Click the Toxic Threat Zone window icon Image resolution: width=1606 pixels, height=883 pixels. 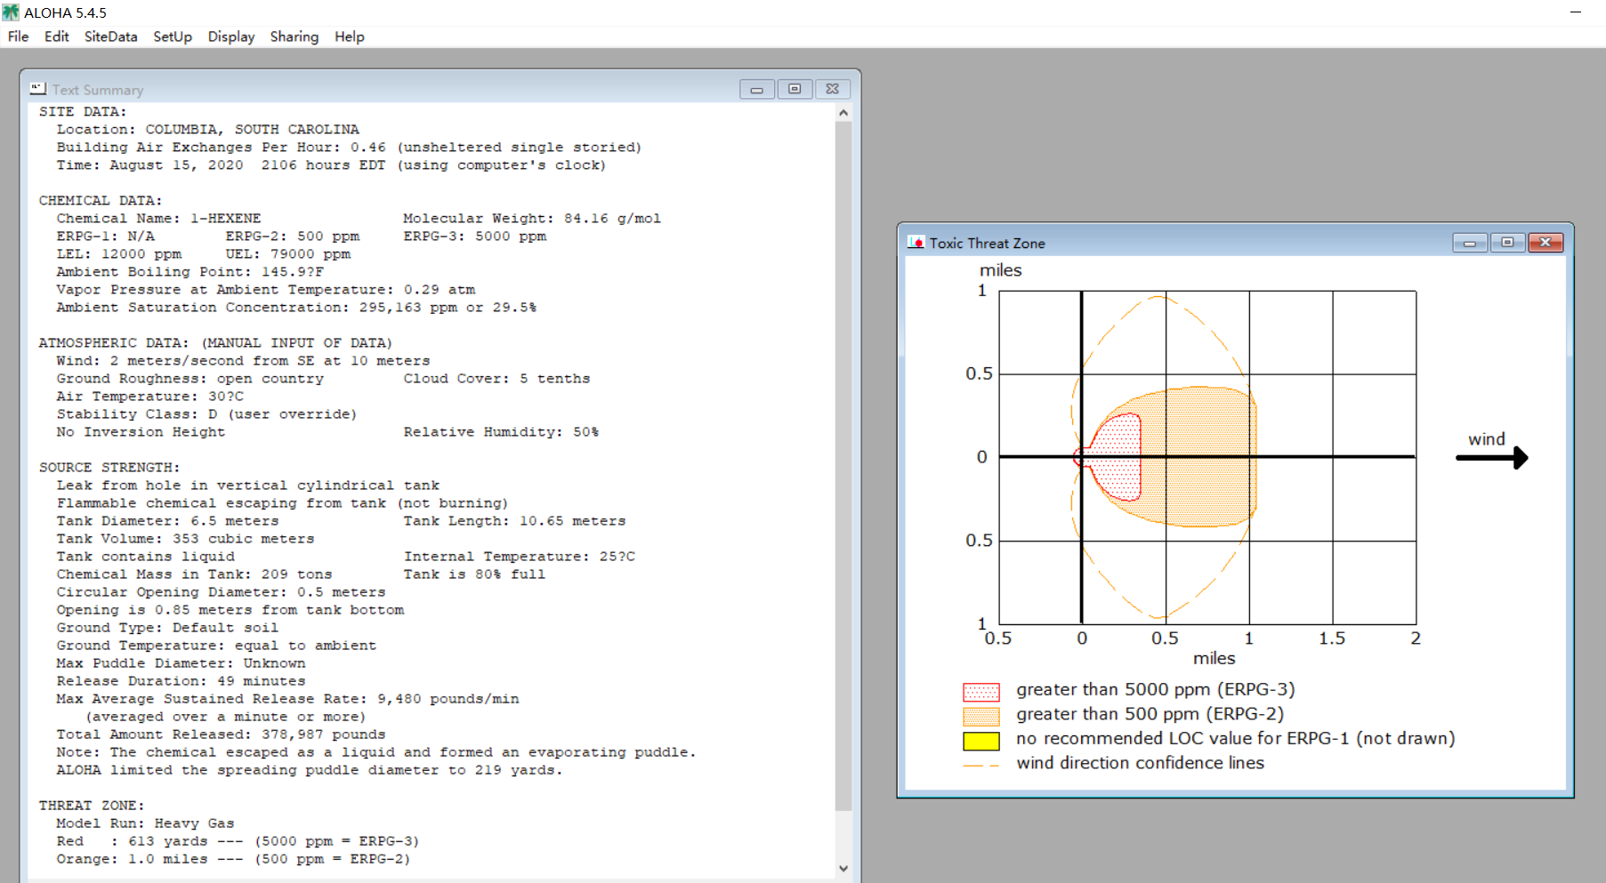[x=916, y=243]
